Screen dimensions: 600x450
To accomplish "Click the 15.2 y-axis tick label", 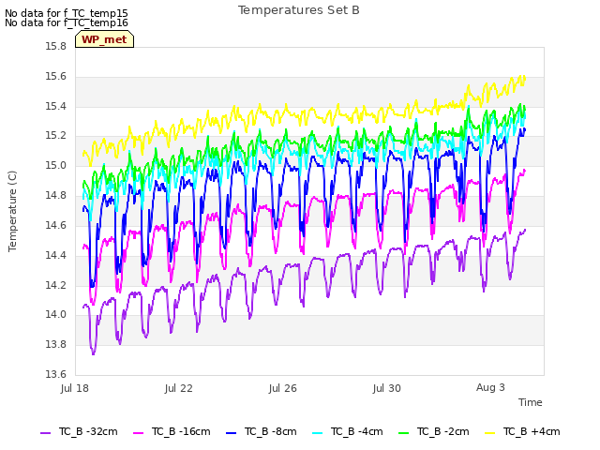I will pyautogui.click(x=56, y=135).
